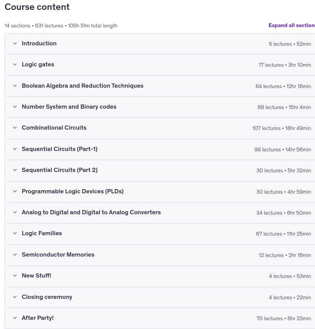Select the Closing ceremony section title
The width and height of the screenshot is (315, 329).
pyautogui.click(x=47, y=297)
